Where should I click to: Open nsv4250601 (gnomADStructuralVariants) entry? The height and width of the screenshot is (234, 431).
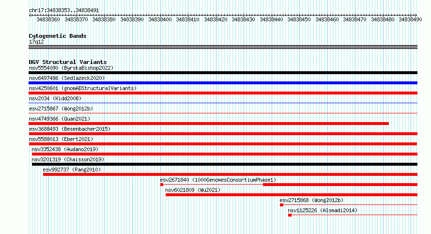point(83,88)
